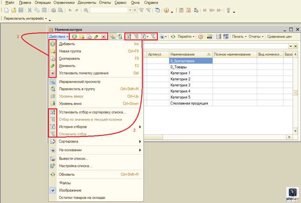Image resolution: width=301 pixels, height=203 pixels.
Task: Click the list's vertical scrollbar down arrow
Action: pos(295,131)
